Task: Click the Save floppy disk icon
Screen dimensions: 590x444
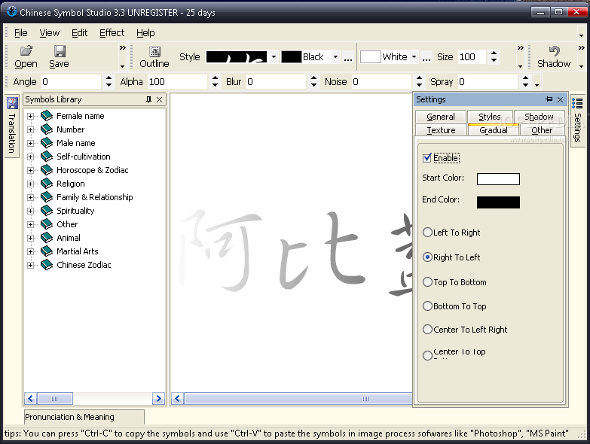Action: click(60, 51)
